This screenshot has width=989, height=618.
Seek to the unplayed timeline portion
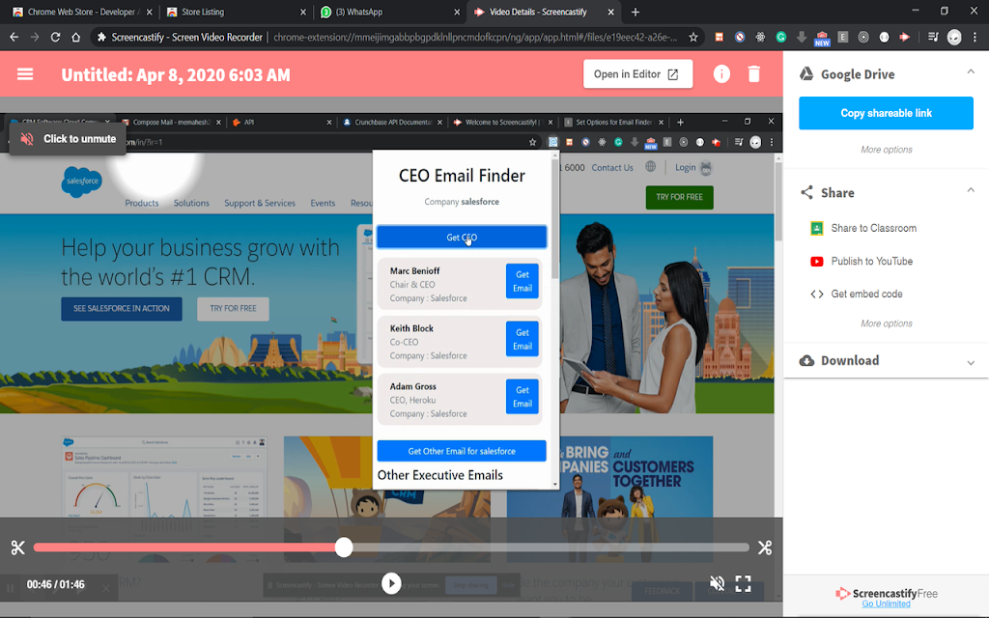(x=551, y=548)
